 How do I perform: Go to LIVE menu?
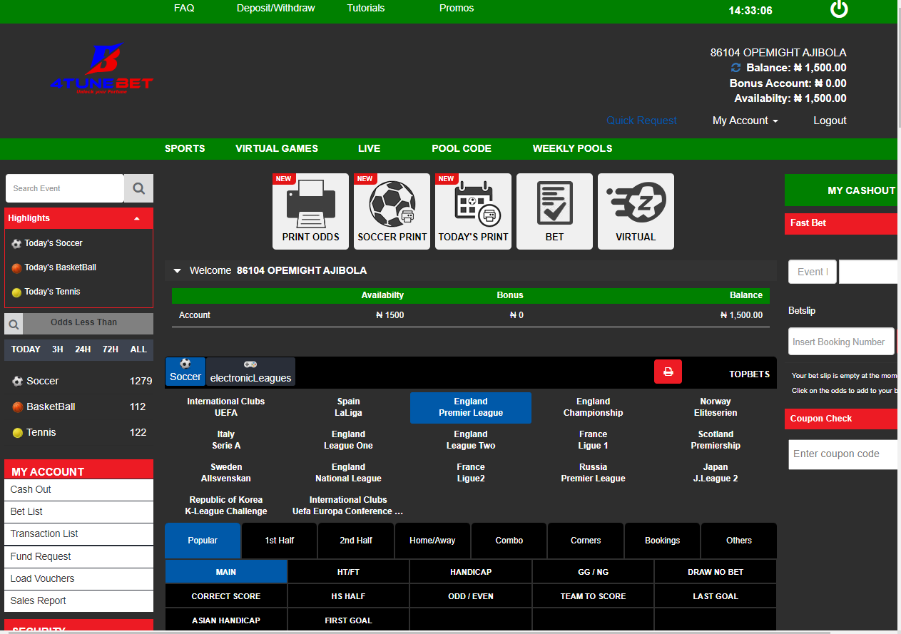[x=370, y=148]
